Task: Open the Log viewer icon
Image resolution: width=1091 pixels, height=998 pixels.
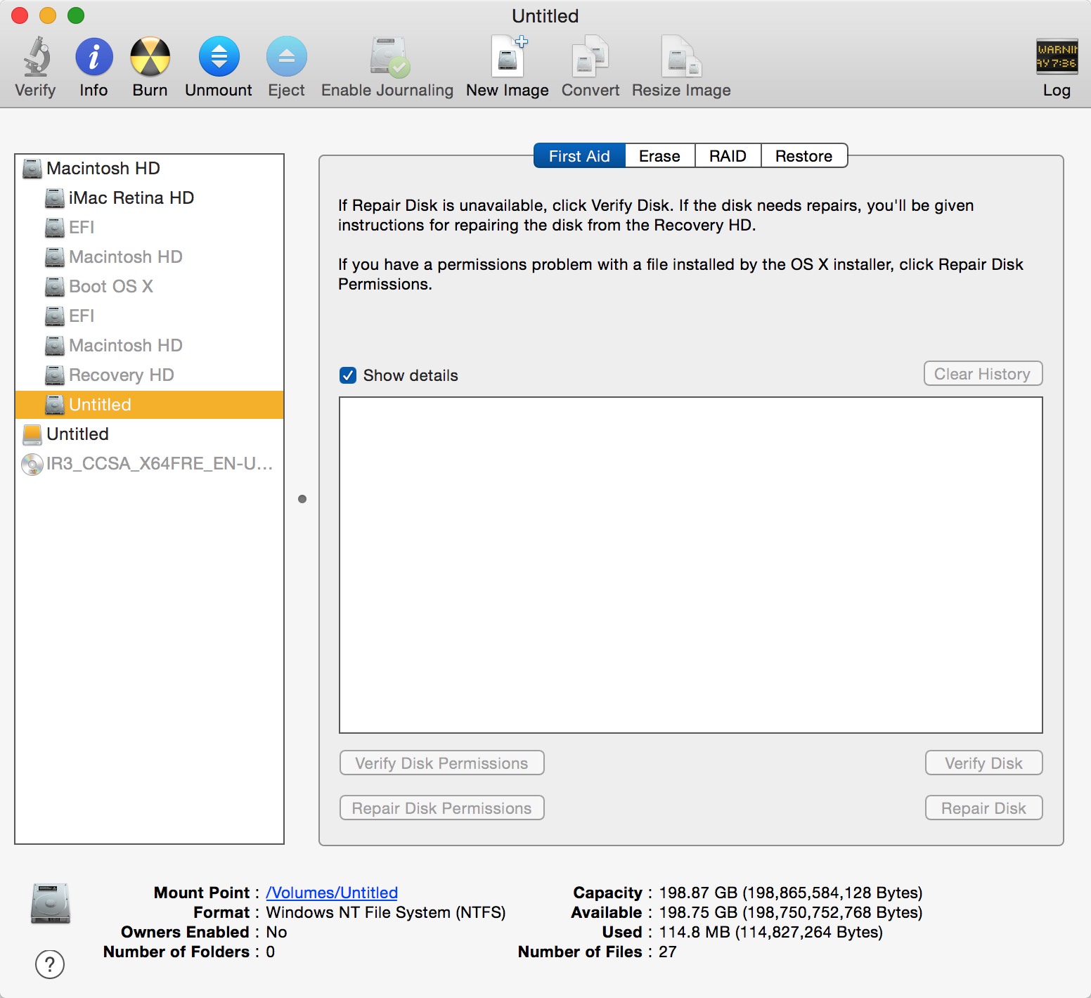Action: [1056, 58]
